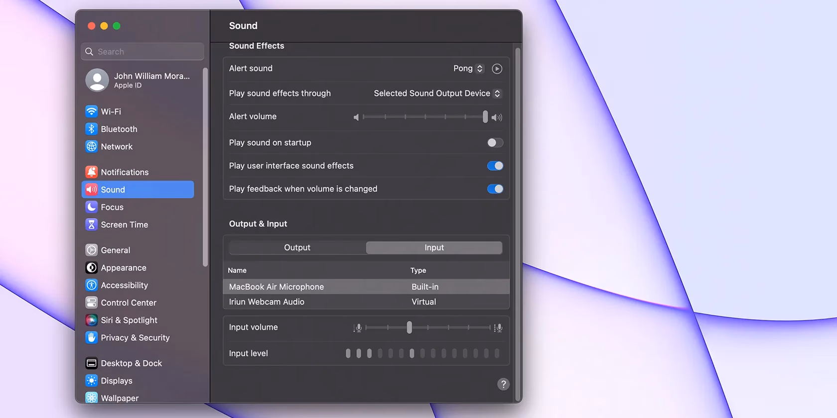Screen dimensions: 837x418
Task: Disable Play user interface sound effects
Action: click(x=495, y=166)
